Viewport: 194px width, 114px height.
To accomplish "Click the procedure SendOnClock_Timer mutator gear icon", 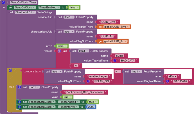I will (3, 2).
